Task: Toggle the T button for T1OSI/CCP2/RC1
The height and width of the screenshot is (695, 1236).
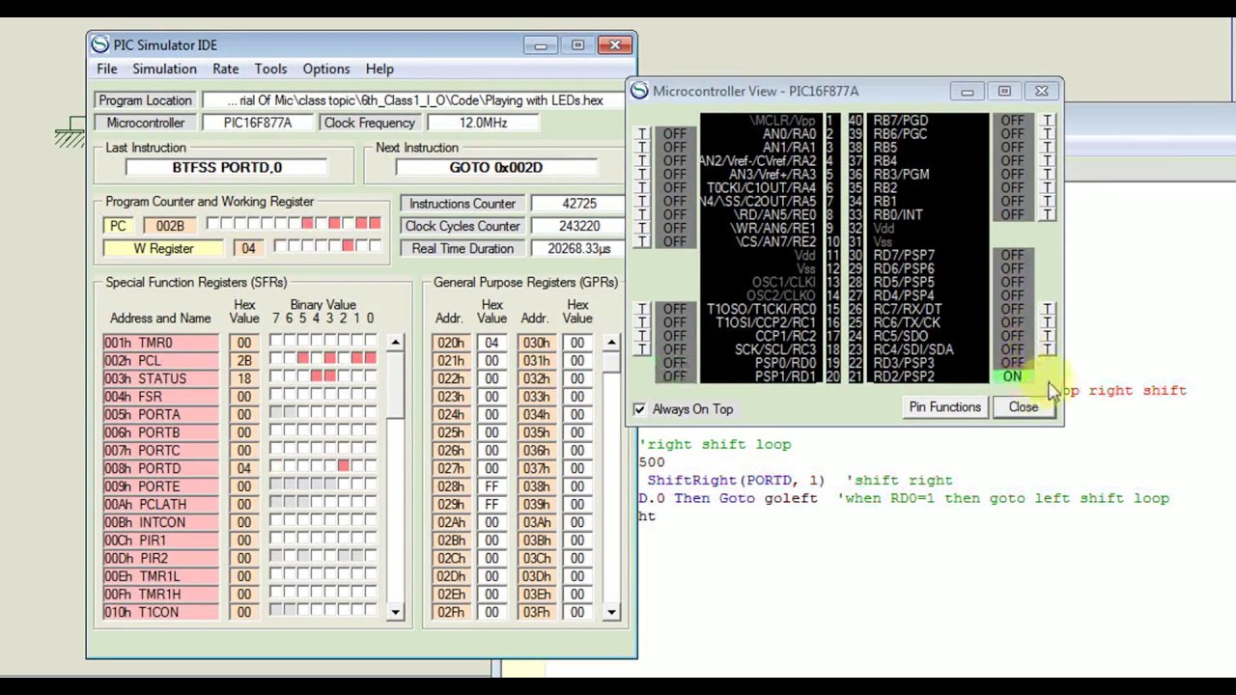Action: click(642, 322)
